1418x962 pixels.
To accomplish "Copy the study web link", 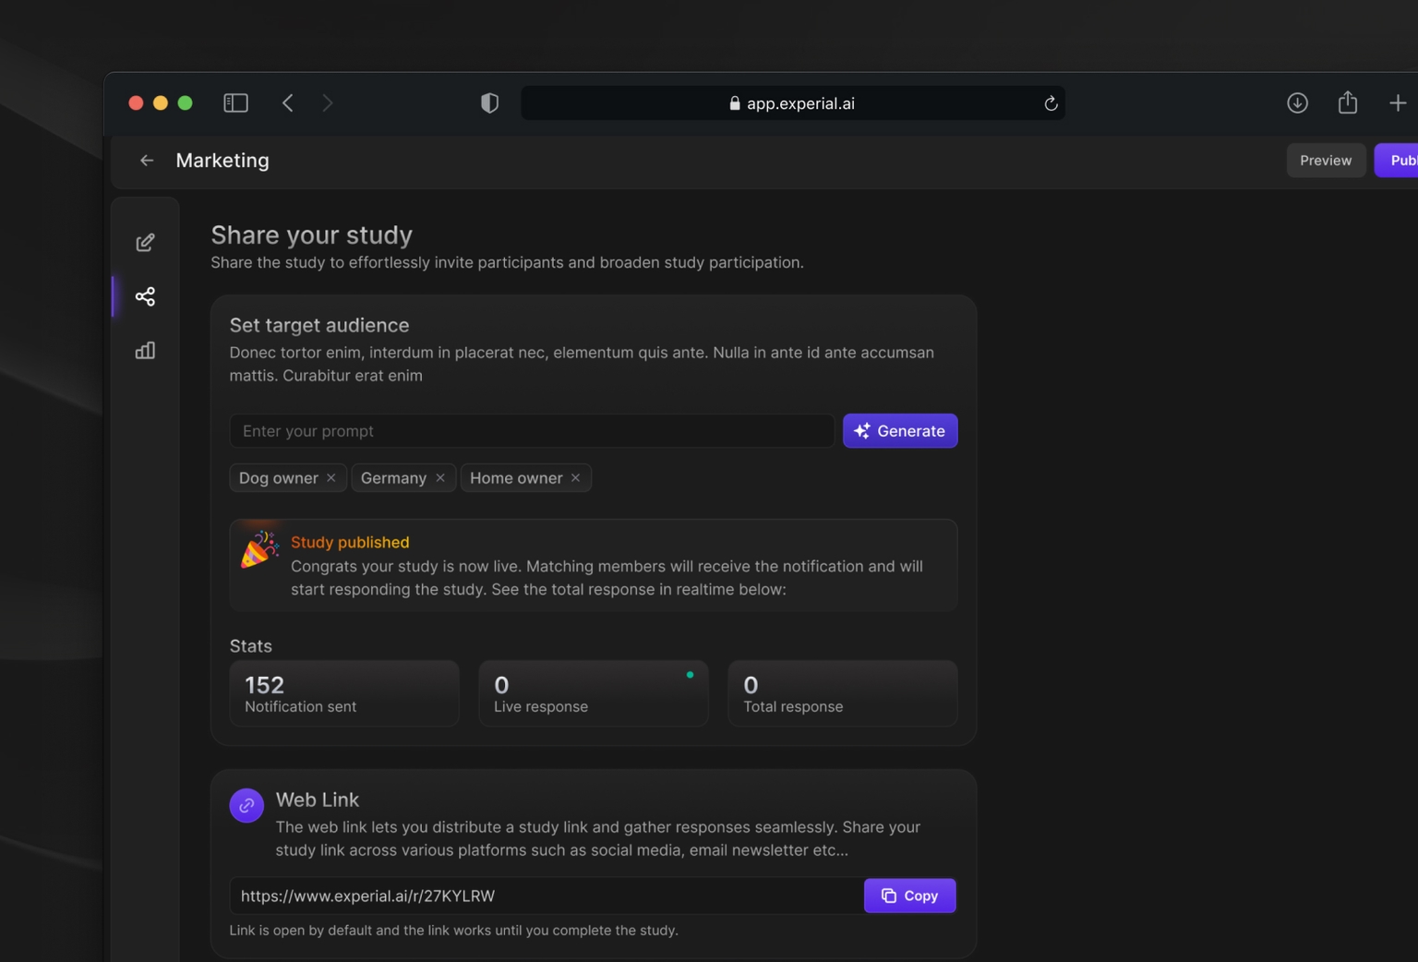I will pyautogui.click(x=909, y=896).
